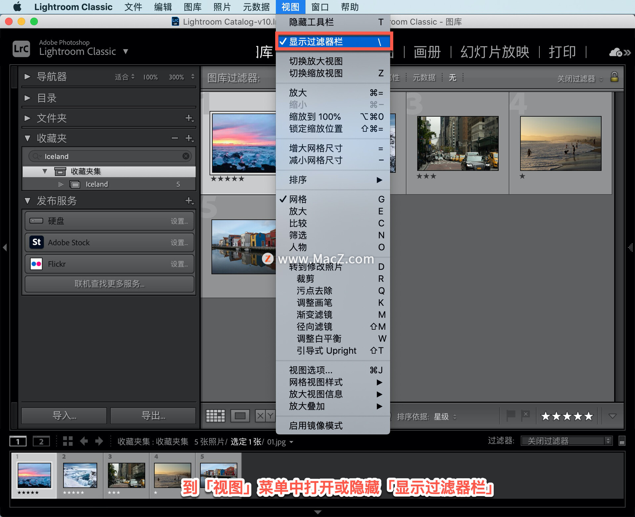The height and width of the screenshot is (517, 635).
Task: Click the filter lock icon
Action: click(614, 77)
